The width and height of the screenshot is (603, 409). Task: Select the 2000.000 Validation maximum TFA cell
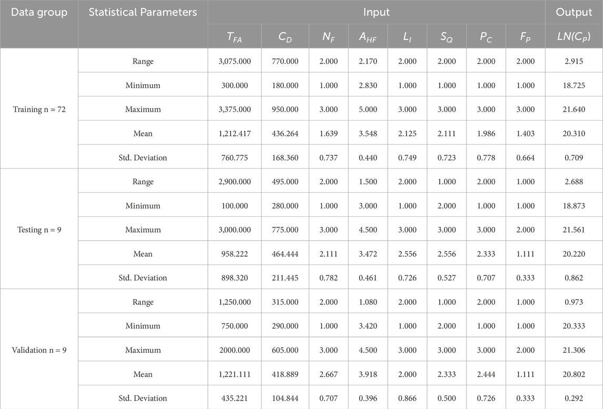234,350
